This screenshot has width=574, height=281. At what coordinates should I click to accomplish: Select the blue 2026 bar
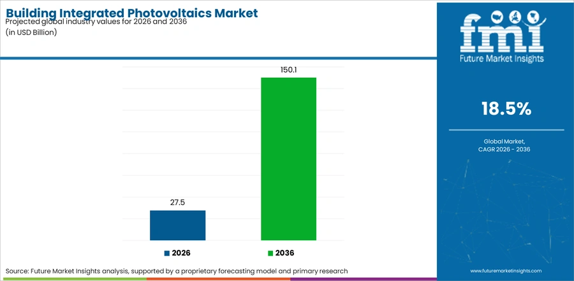pos(177,226)
